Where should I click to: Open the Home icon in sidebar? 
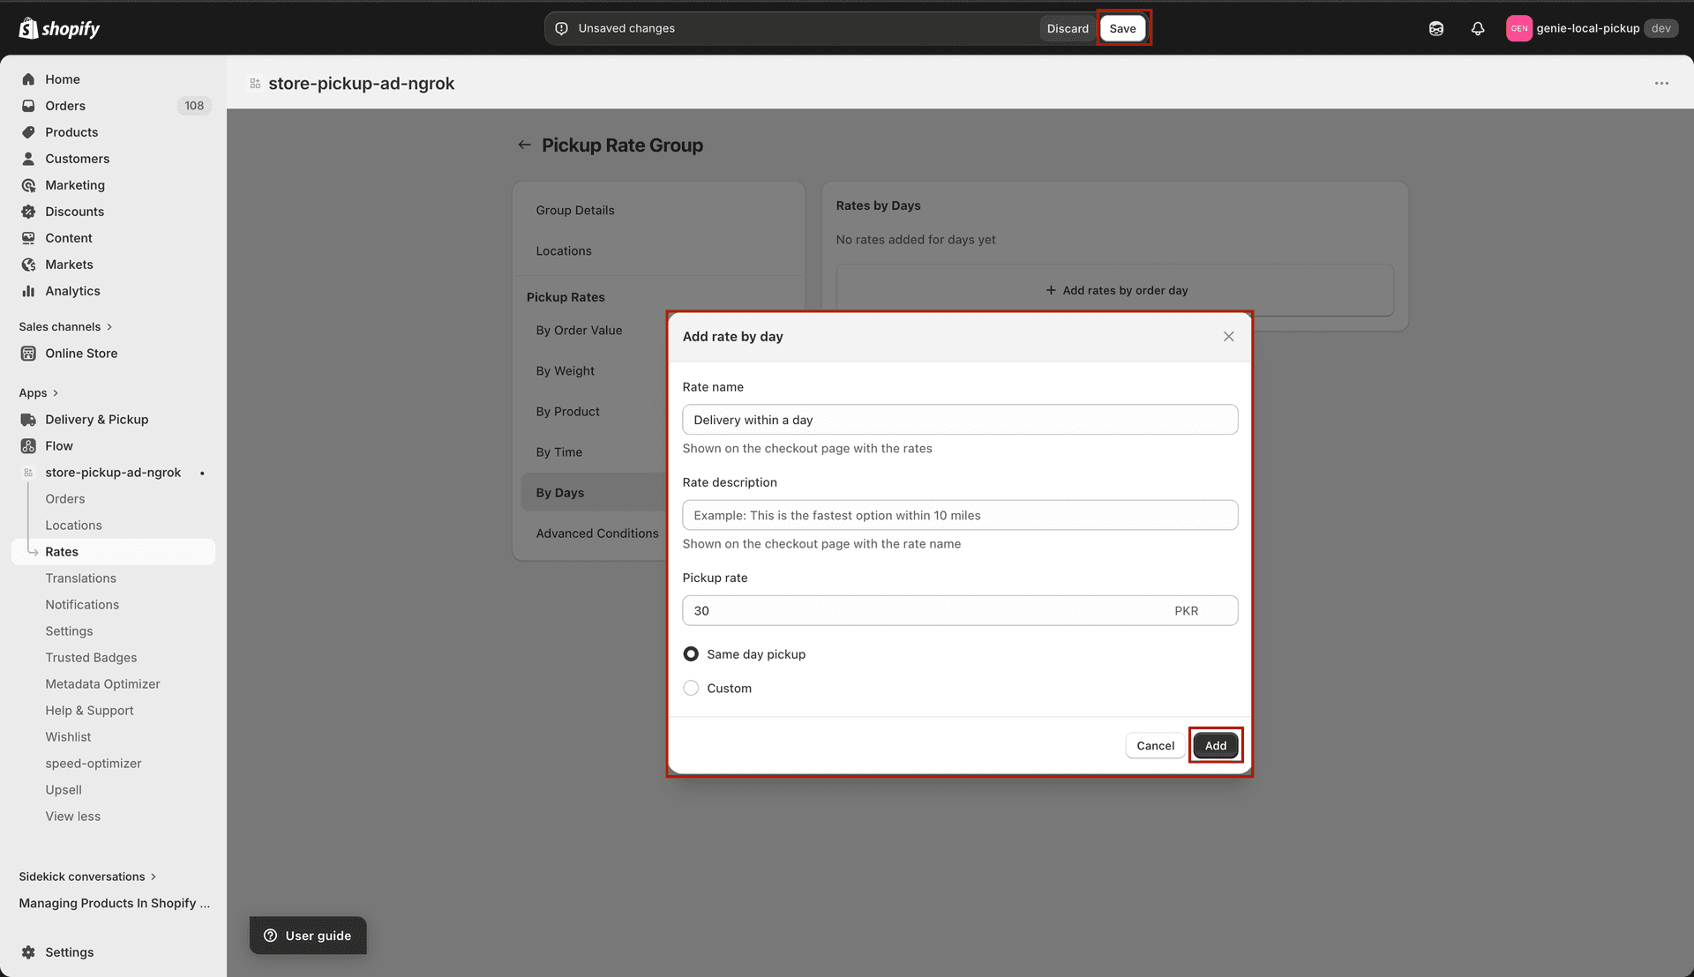pos(28,79)
